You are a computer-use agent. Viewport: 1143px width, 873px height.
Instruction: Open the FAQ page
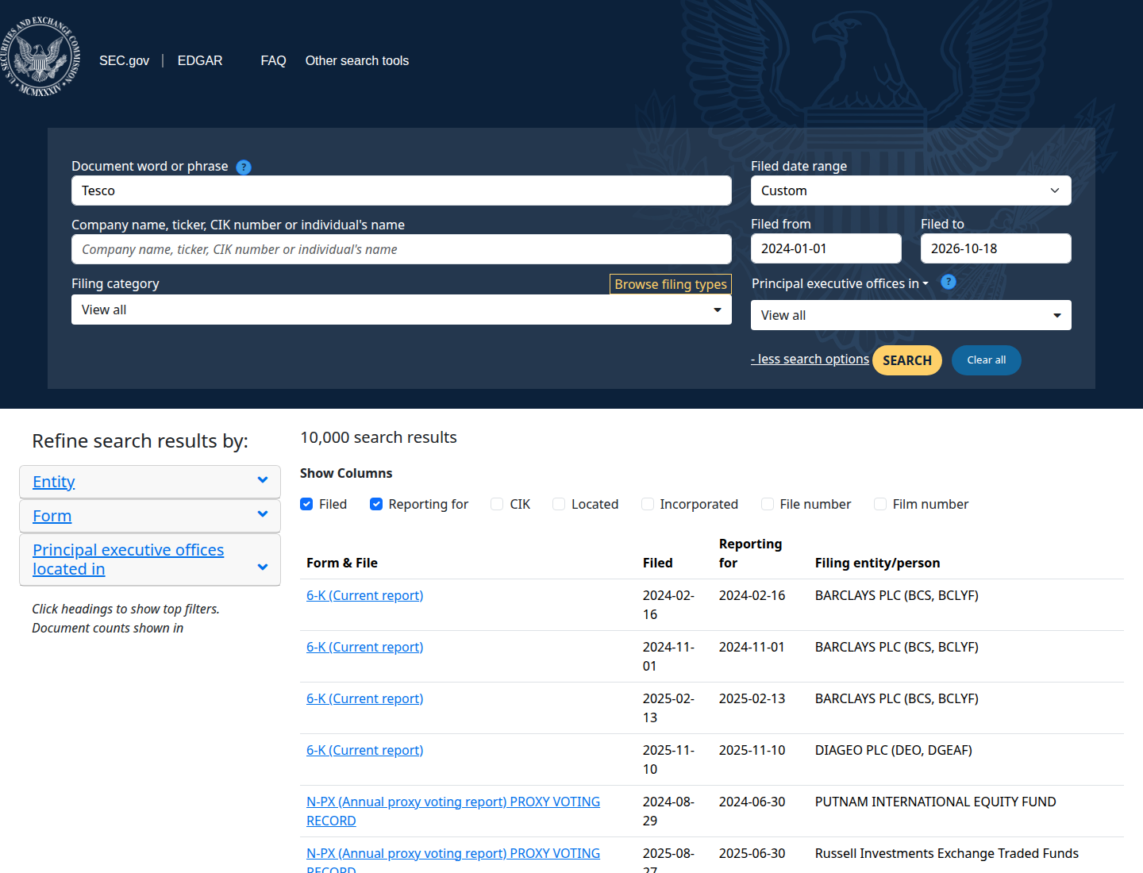273,60
